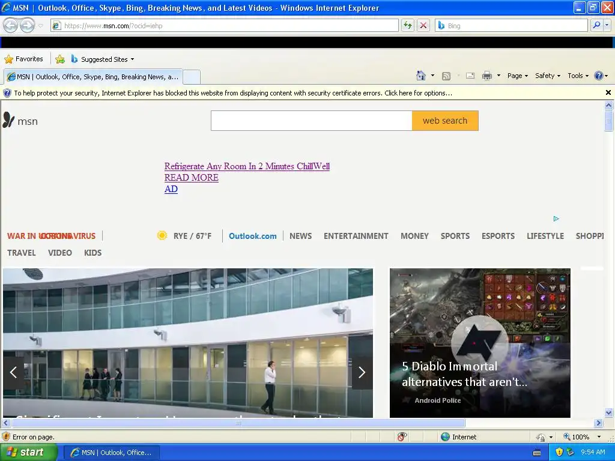Go to TRAVEL section

[22, 253]
